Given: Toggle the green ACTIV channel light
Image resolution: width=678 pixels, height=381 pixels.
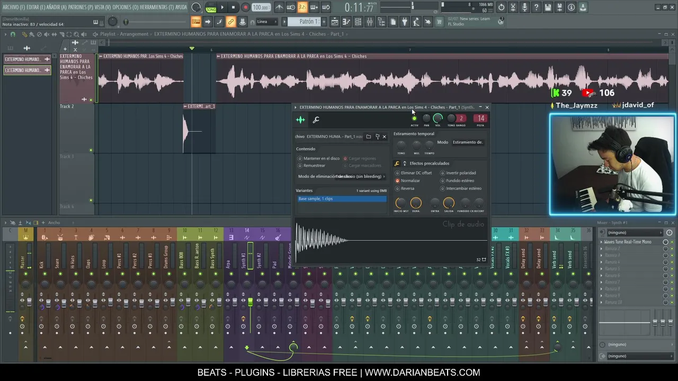Looking at the screenshot, I should (x=414, y=119).
